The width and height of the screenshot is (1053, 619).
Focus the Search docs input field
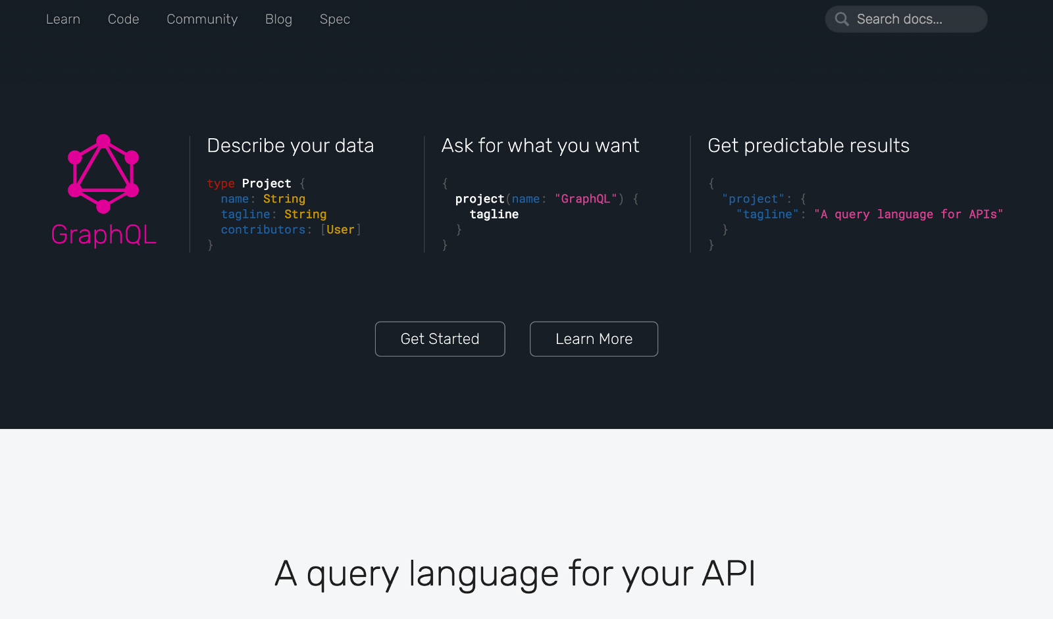click(x=906, y=19)
